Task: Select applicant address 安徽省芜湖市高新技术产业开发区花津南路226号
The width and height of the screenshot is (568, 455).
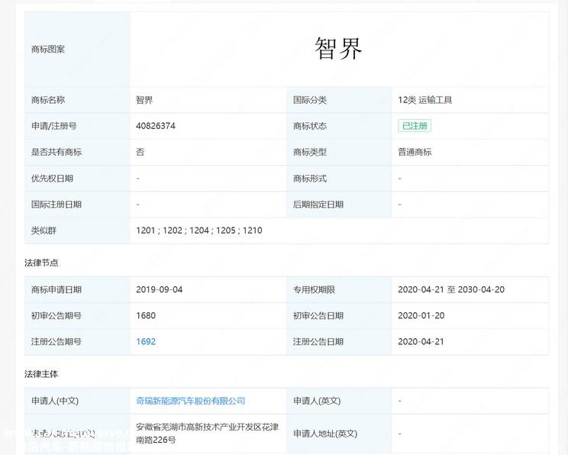Action: [207, 434]
